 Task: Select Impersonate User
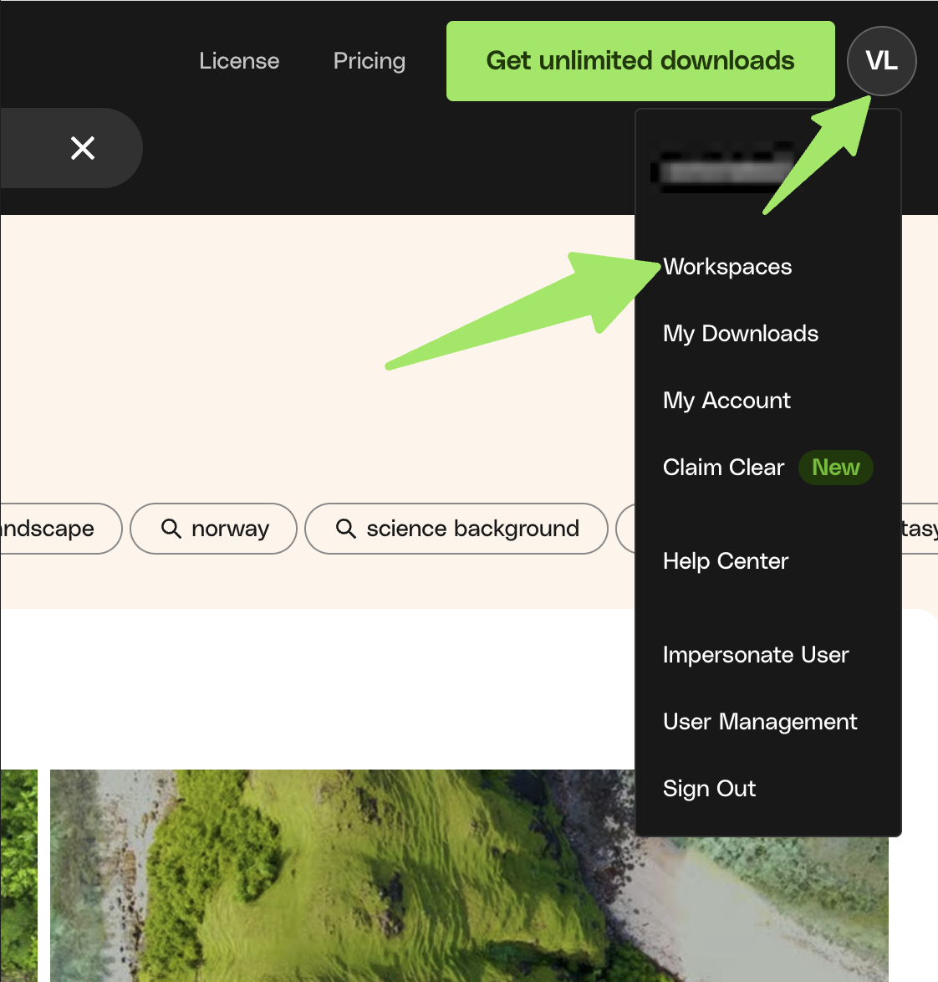pos(755,654)
